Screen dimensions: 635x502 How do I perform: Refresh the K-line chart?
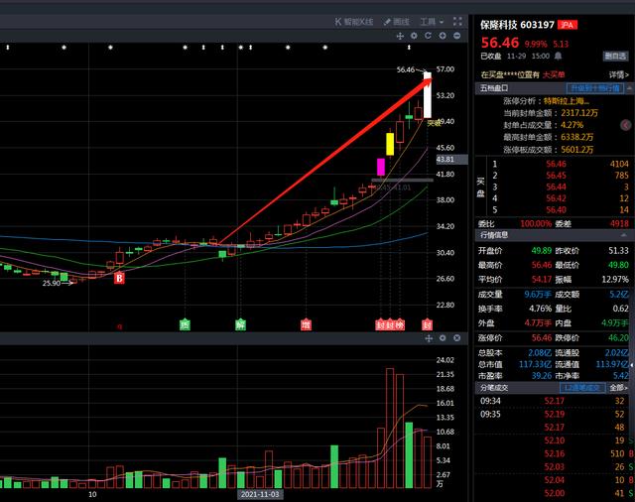[x=428, y=36]
